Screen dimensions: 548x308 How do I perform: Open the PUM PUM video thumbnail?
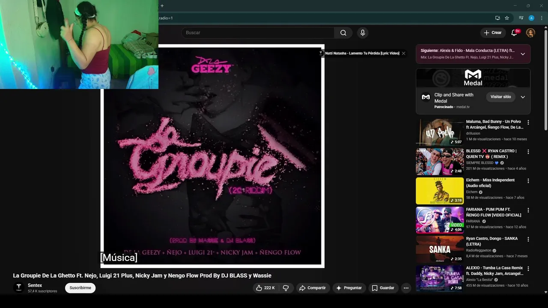440,220
